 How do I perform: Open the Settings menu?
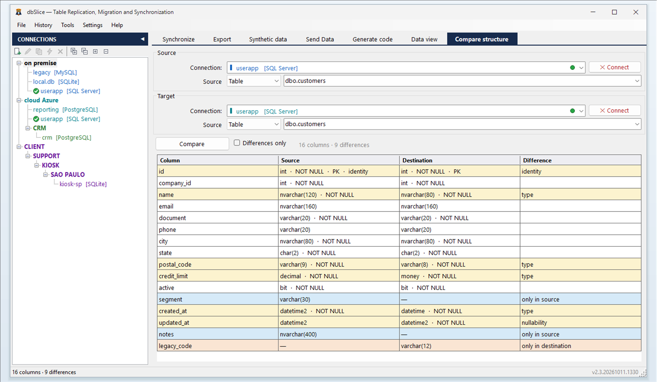coord(92,25)
